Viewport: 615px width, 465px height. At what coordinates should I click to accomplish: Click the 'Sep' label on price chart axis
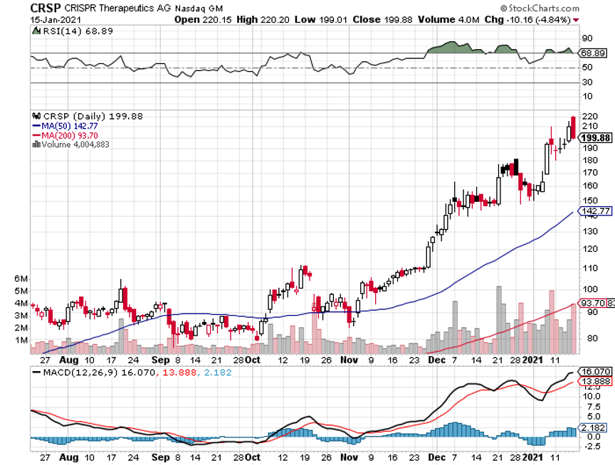[160, 360]
